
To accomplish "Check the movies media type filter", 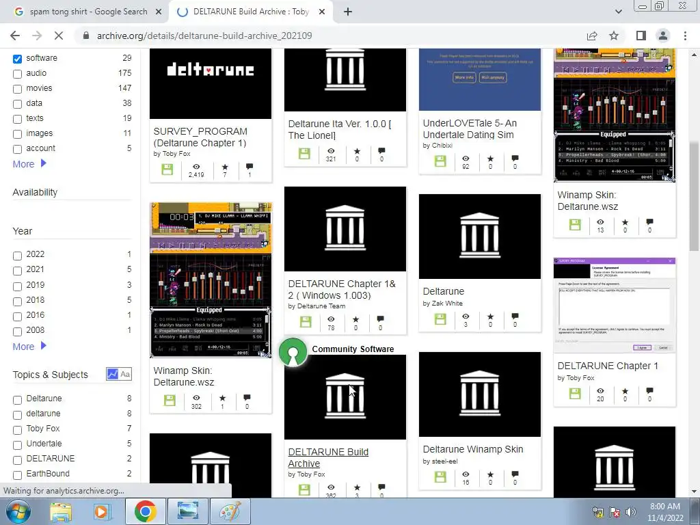I will [17, 89].
